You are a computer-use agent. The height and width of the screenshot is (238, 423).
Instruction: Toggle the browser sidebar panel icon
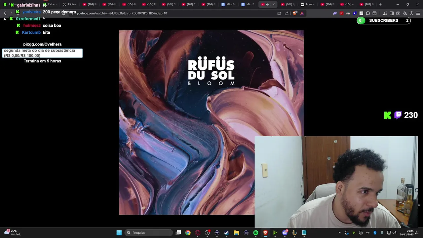coord(392,13)
